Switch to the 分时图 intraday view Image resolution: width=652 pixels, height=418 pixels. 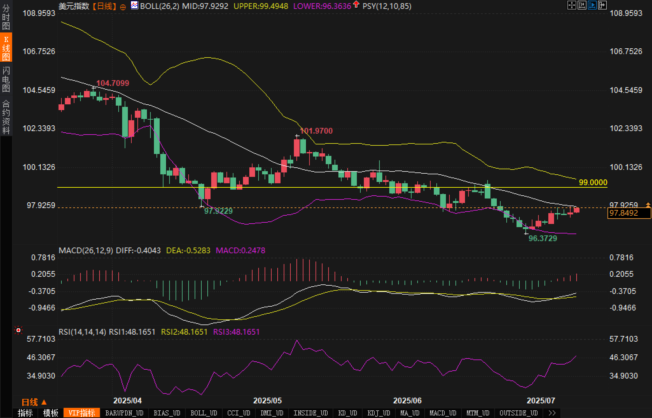6,17
